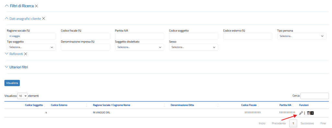
Task: Change the Visualizza elementi count dropdown
Action: point(22,96)
